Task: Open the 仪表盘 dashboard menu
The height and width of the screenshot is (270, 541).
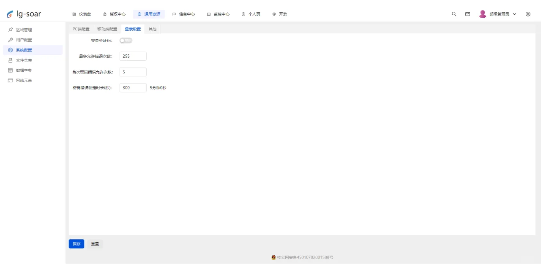Action: 82,14
